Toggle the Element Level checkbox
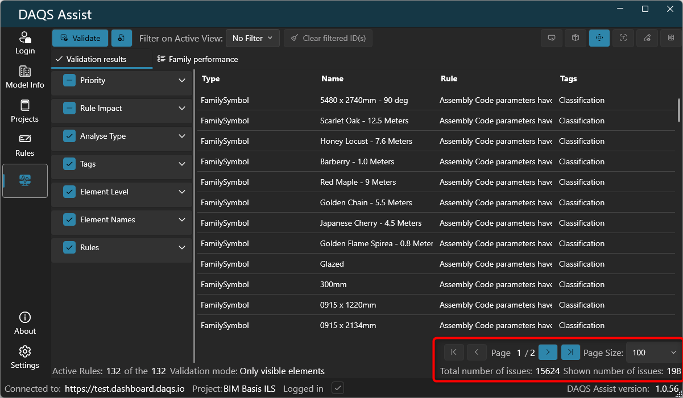683x398 pixels. pos(69,192)
